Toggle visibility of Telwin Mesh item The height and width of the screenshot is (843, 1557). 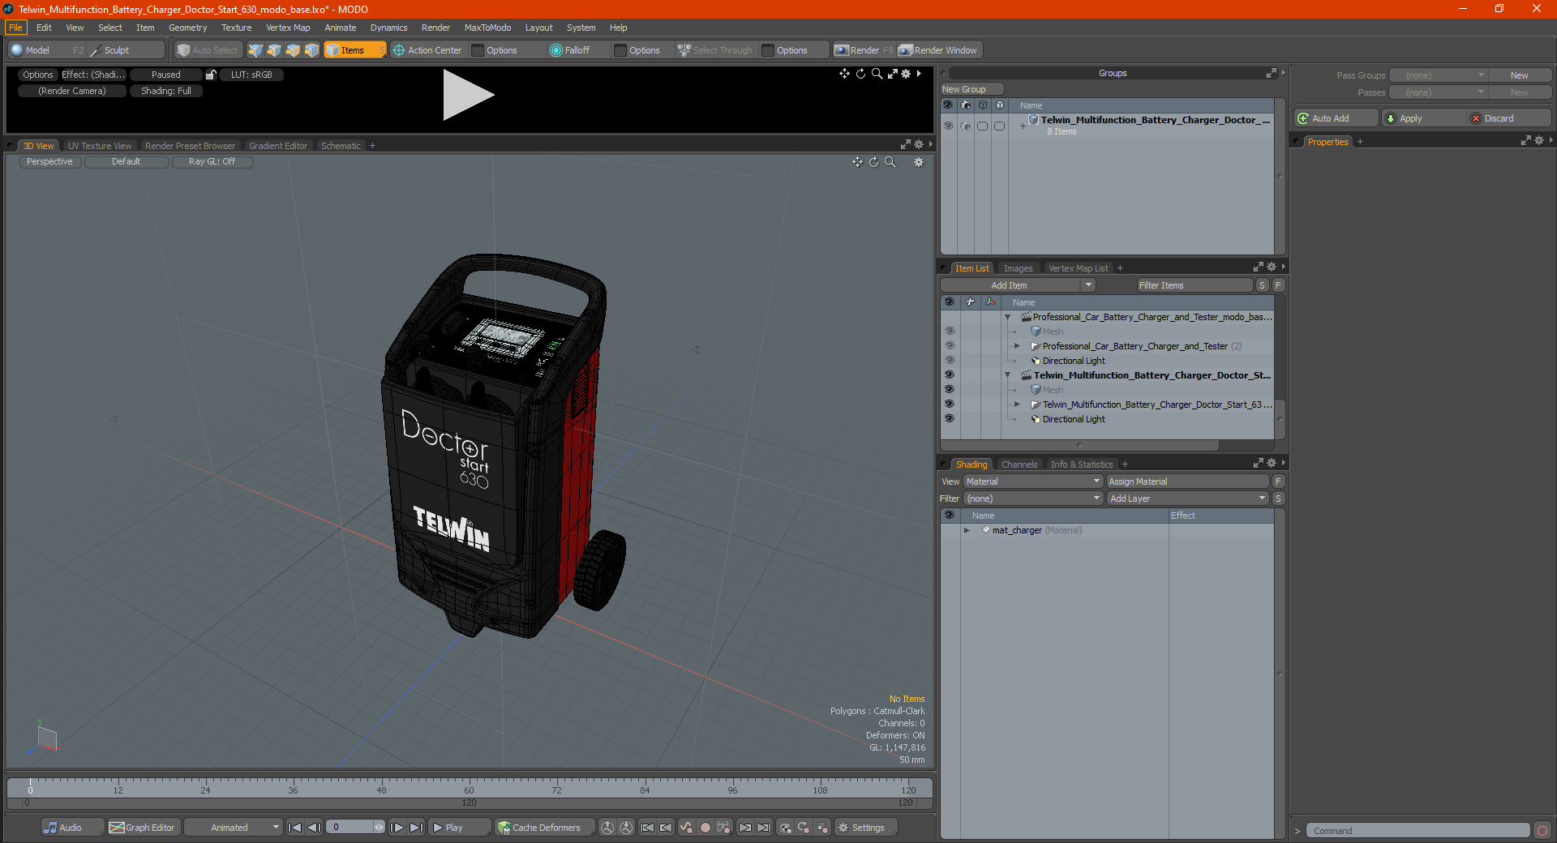949,390
